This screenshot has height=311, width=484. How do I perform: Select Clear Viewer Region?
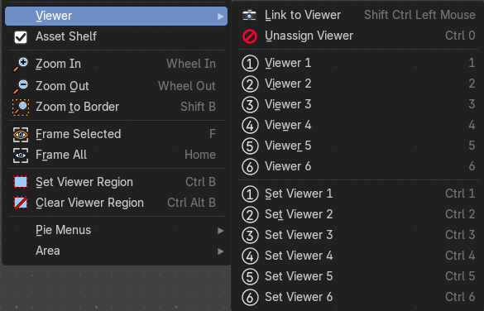coord(116,203)
